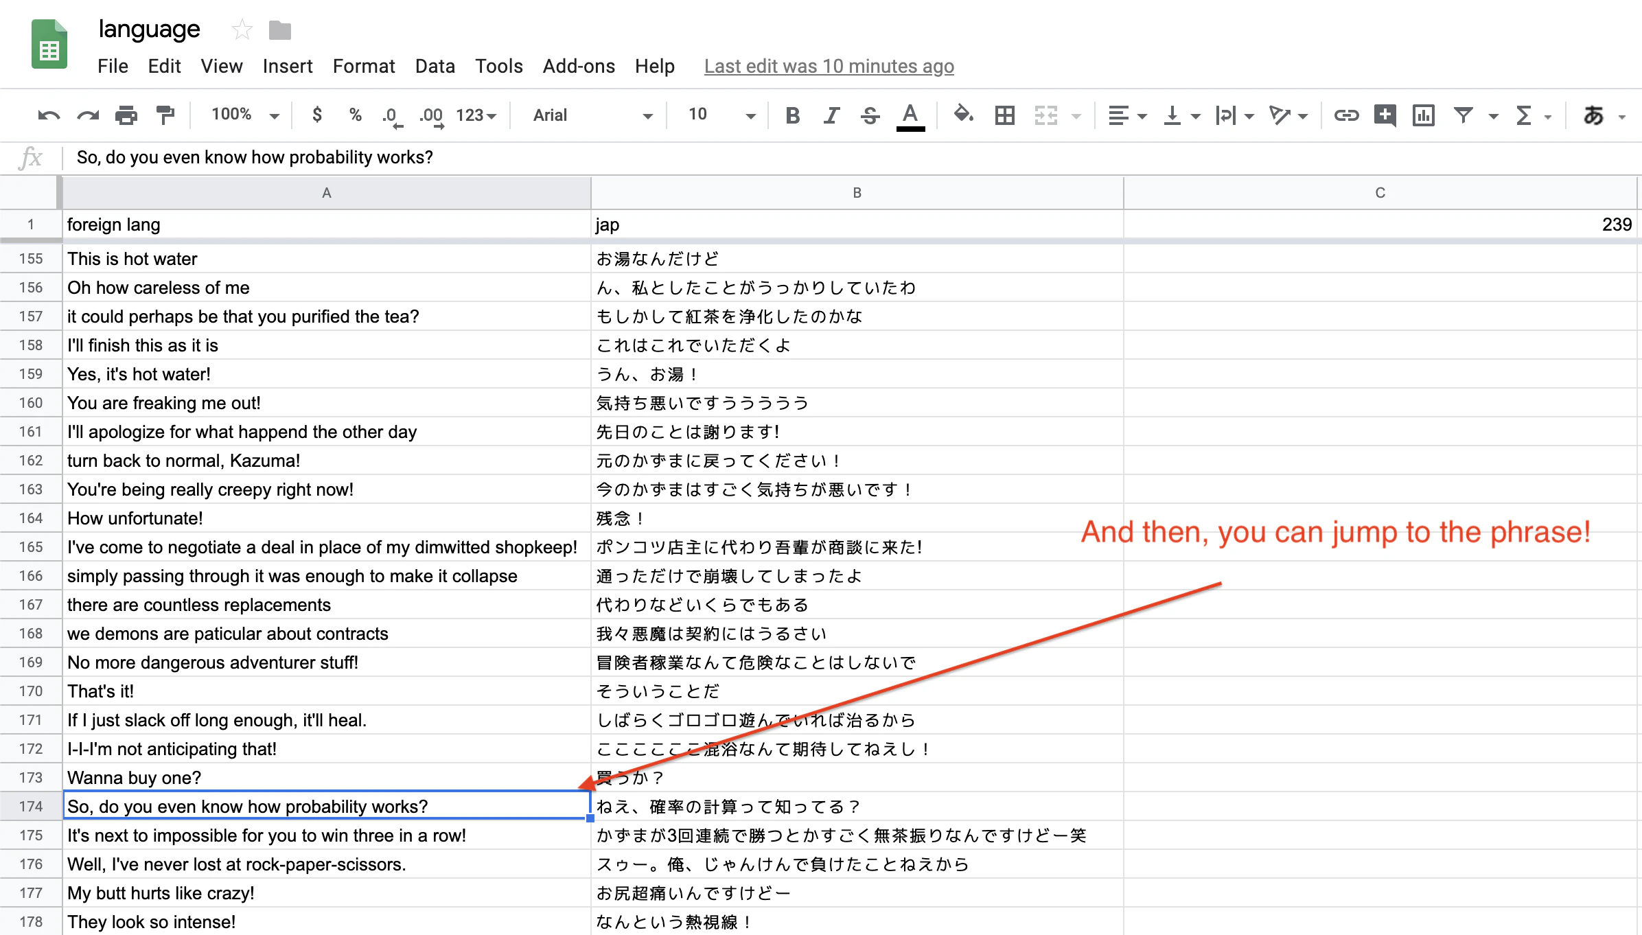Open the 100% zoom dropdown
This screenshot has width=1642, height=935.
pyautogui.click(x=246, y=115)
